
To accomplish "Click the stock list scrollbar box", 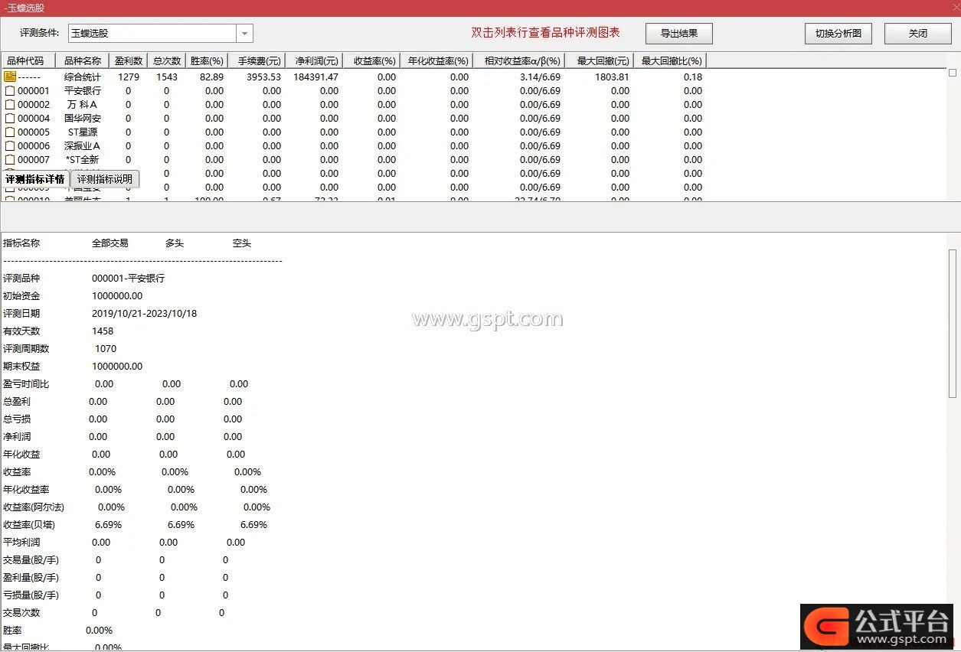I will click(953, 73).
